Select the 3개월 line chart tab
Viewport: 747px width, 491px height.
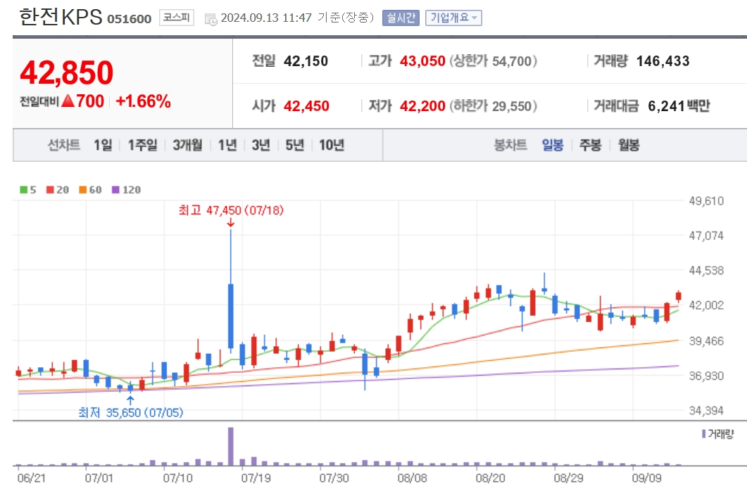[187, 145]
